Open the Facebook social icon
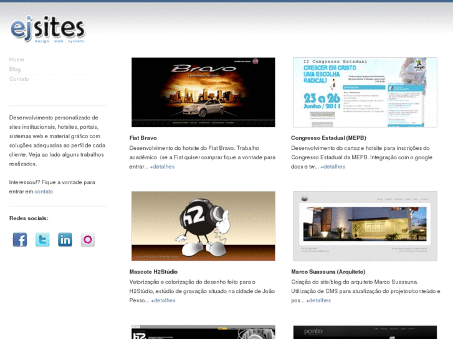Image resolution: width=453 pixels, height=339 pixels. click(x=20, y=239)
